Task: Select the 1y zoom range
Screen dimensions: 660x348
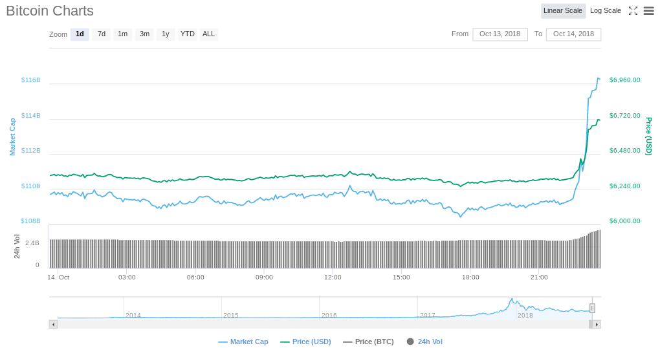Action: pyautogui.click(x=166, y=34)
